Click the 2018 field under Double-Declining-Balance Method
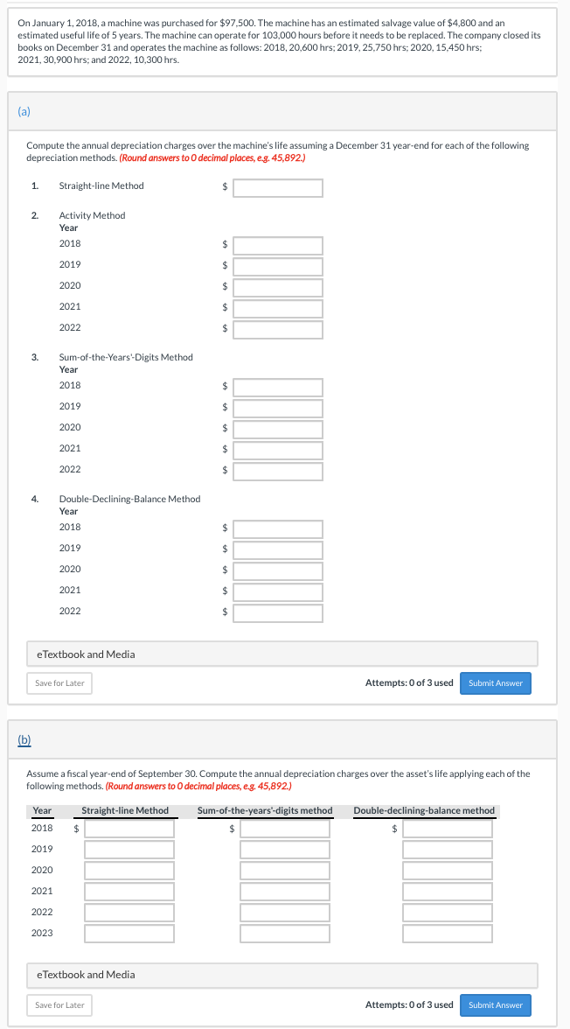 click(277, 528)
